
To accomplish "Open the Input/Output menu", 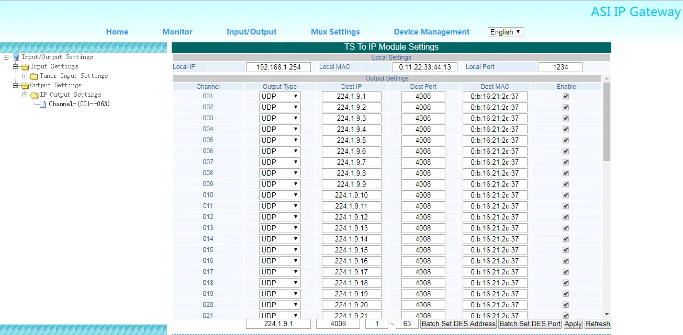I will pyautogui.click(x=251, y=32).
